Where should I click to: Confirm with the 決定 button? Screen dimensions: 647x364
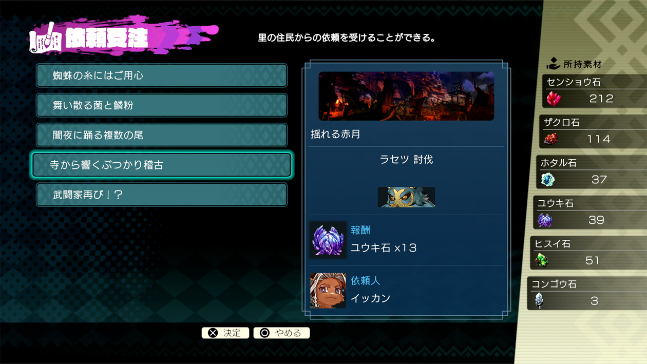click(225, 333)
